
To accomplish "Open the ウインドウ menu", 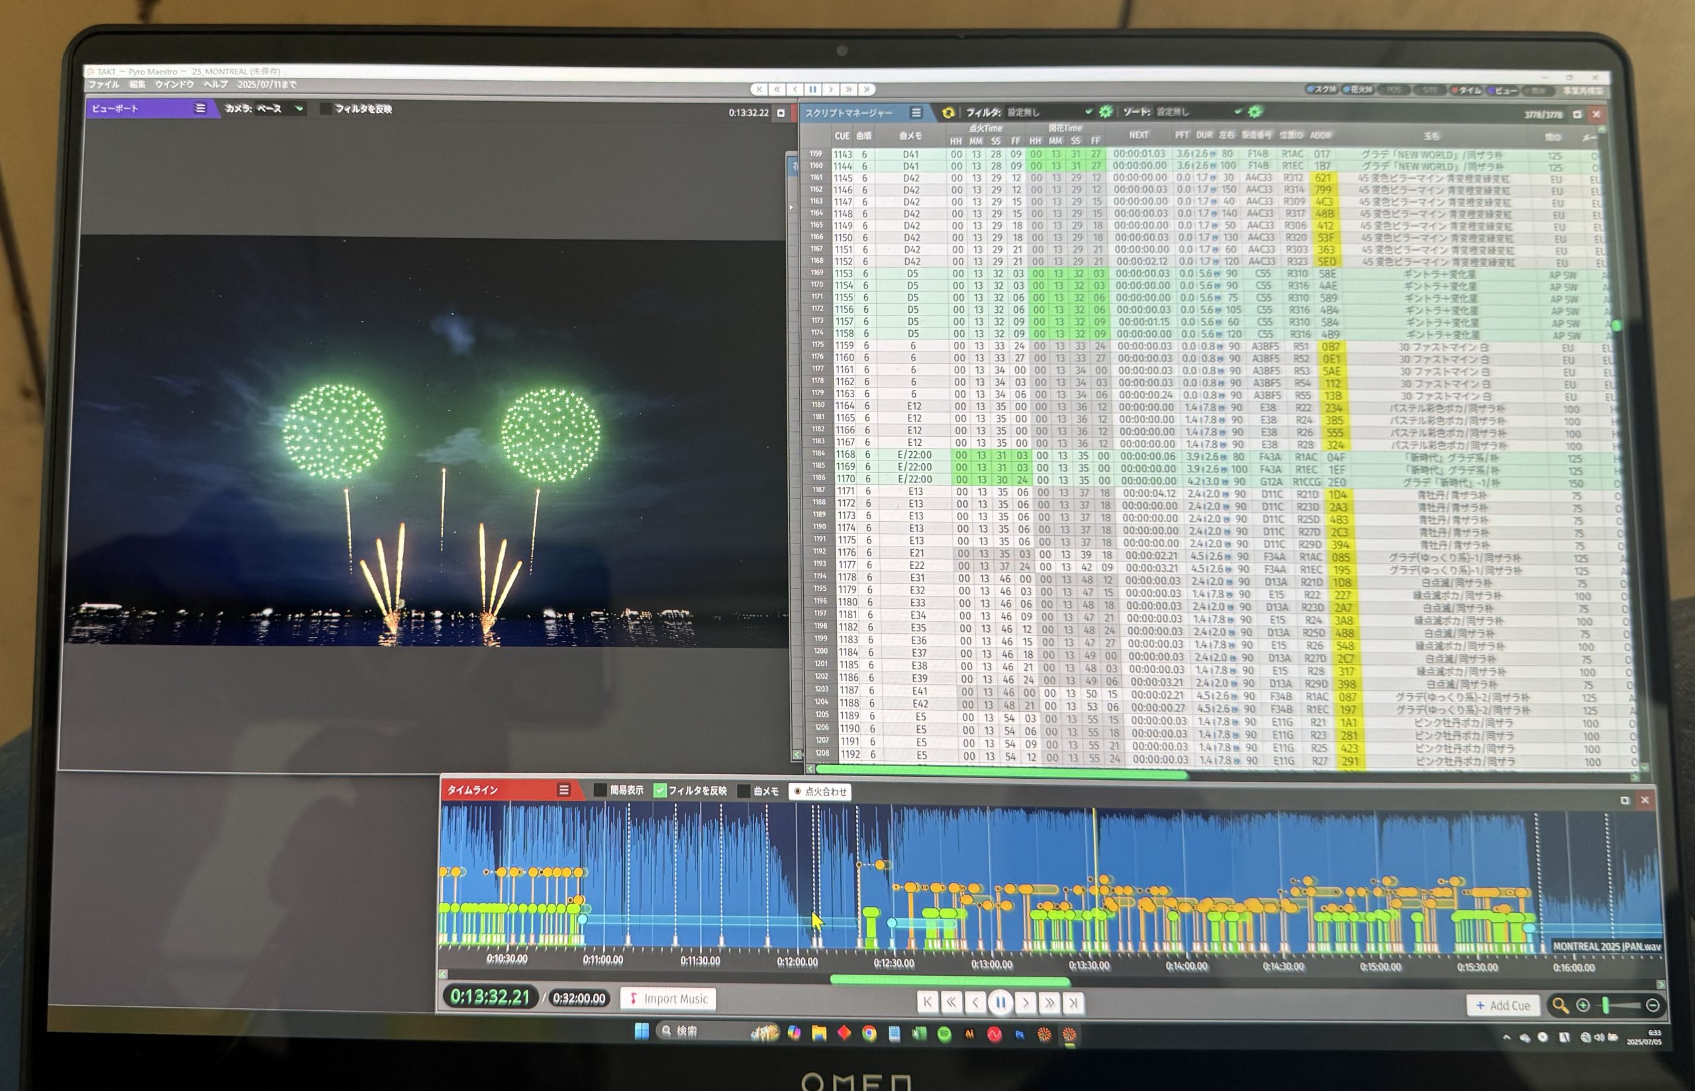I will click(174, 84).
